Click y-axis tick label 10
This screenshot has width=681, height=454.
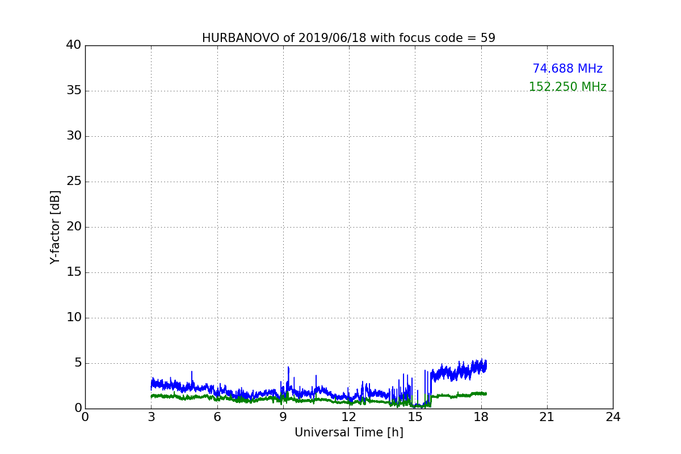(74, 318)
